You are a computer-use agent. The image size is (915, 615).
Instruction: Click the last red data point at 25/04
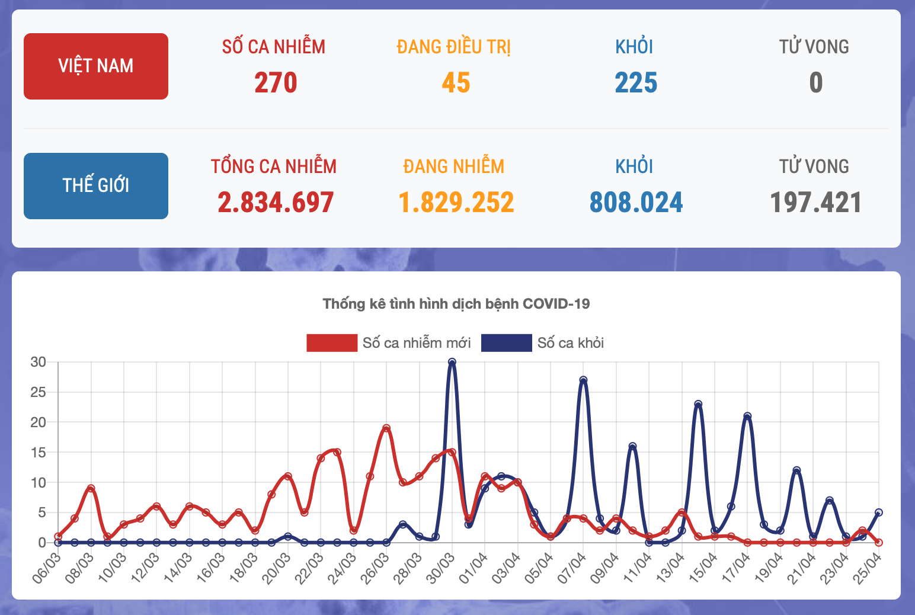click(879, 542)
